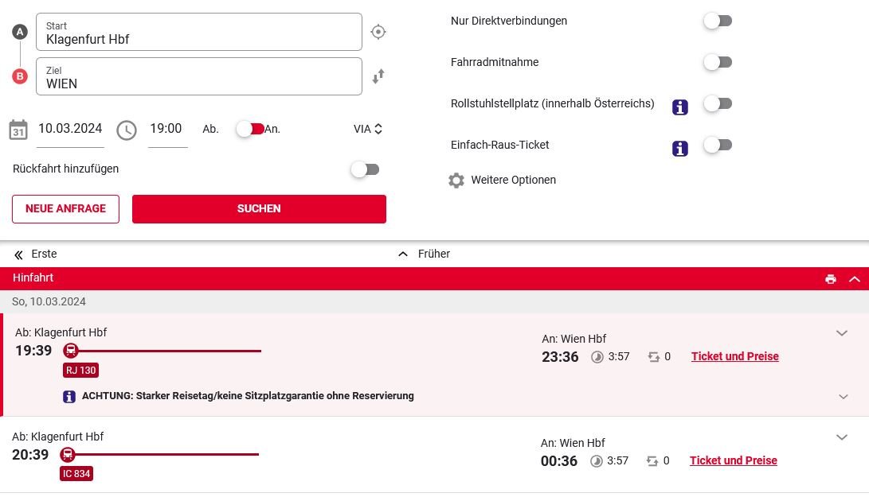Click the current location crosshair icon
869x497 pixels.
pyautogui.click(x=378, y=32)
